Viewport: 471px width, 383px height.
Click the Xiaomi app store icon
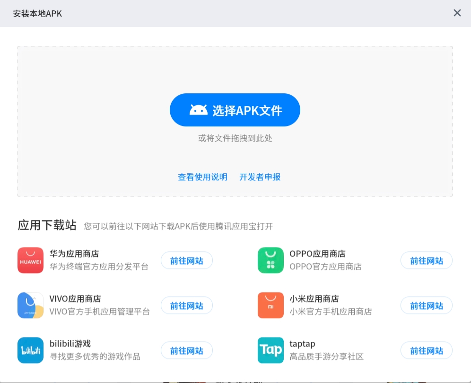(x=270, y=305)
